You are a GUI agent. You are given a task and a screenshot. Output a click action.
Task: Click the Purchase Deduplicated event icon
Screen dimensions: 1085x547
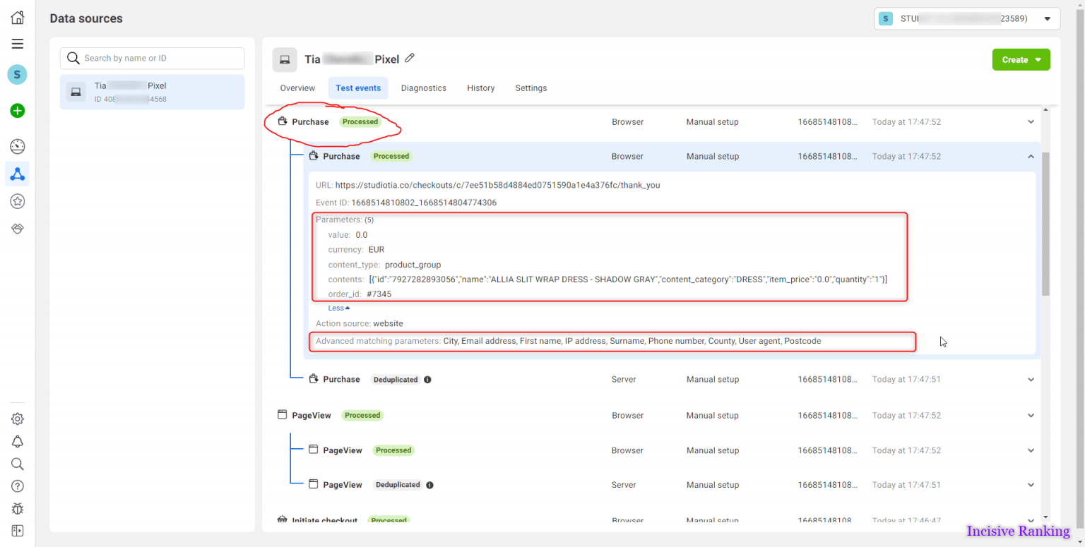coord(314,379)
